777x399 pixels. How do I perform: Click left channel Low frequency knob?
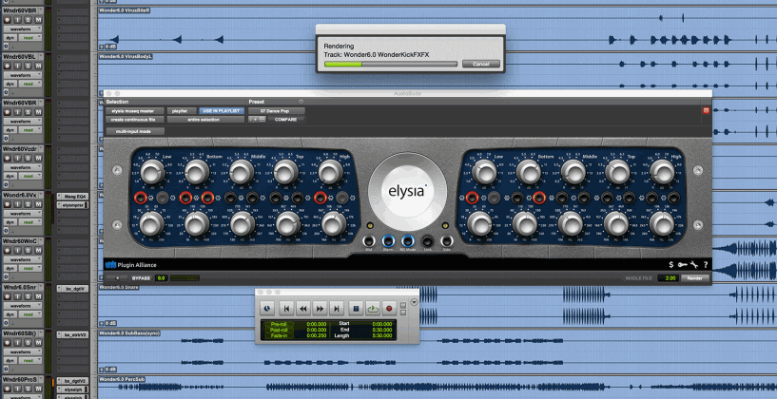pos(151,224)
